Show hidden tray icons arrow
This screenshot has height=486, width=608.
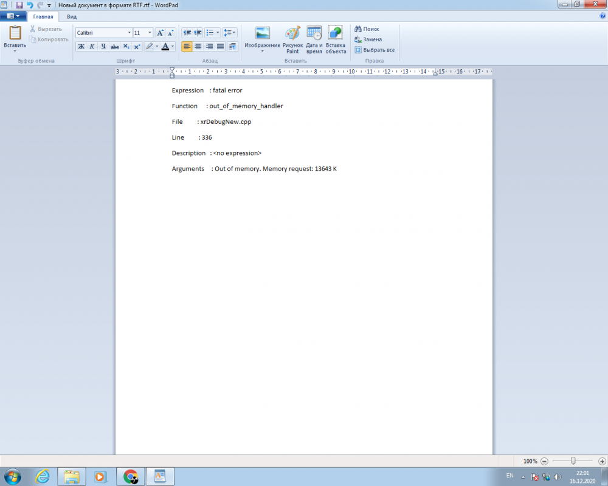click(523, 477)
